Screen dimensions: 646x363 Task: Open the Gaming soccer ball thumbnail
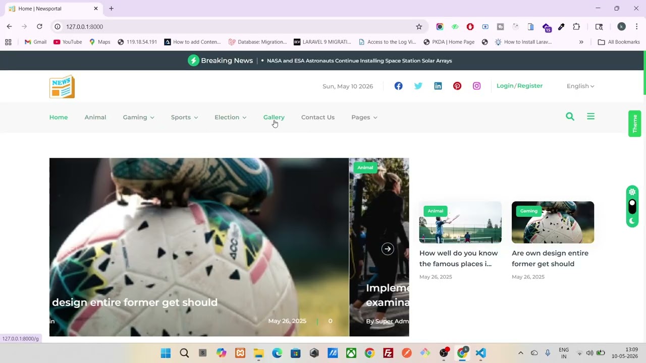coord(553,222)
